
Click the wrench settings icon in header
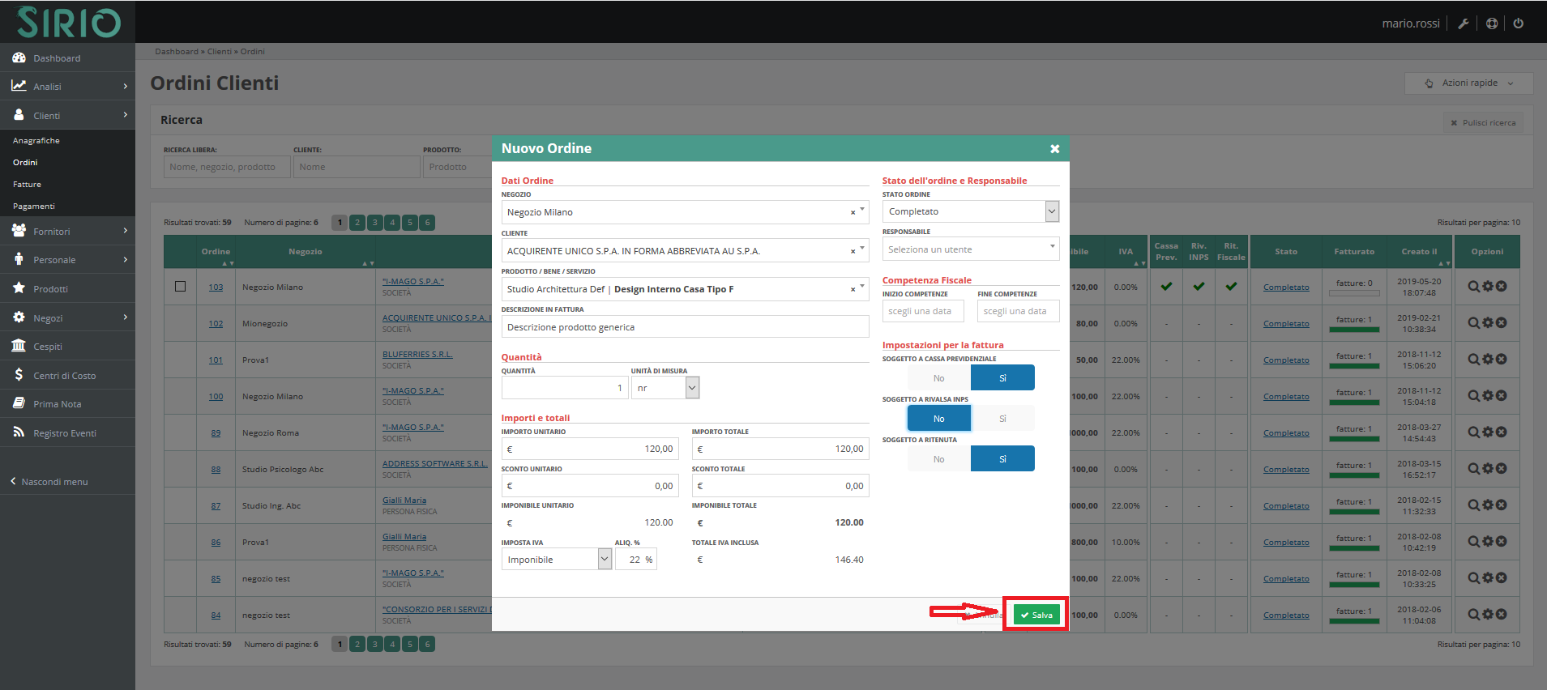point(1463,23)
